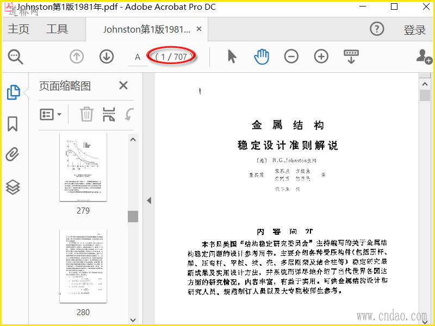The width and height of the screenshot is (435, 326).
Task: Click the document vertical scrollbar thumb
Action: (x=425, y=96)
